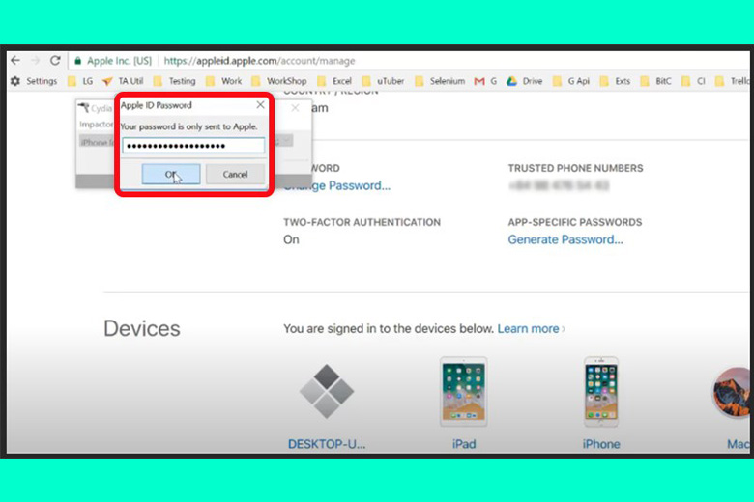Open the Google Drive bookmark
Screen dimensions: 754x502
(x=525, y=81)
